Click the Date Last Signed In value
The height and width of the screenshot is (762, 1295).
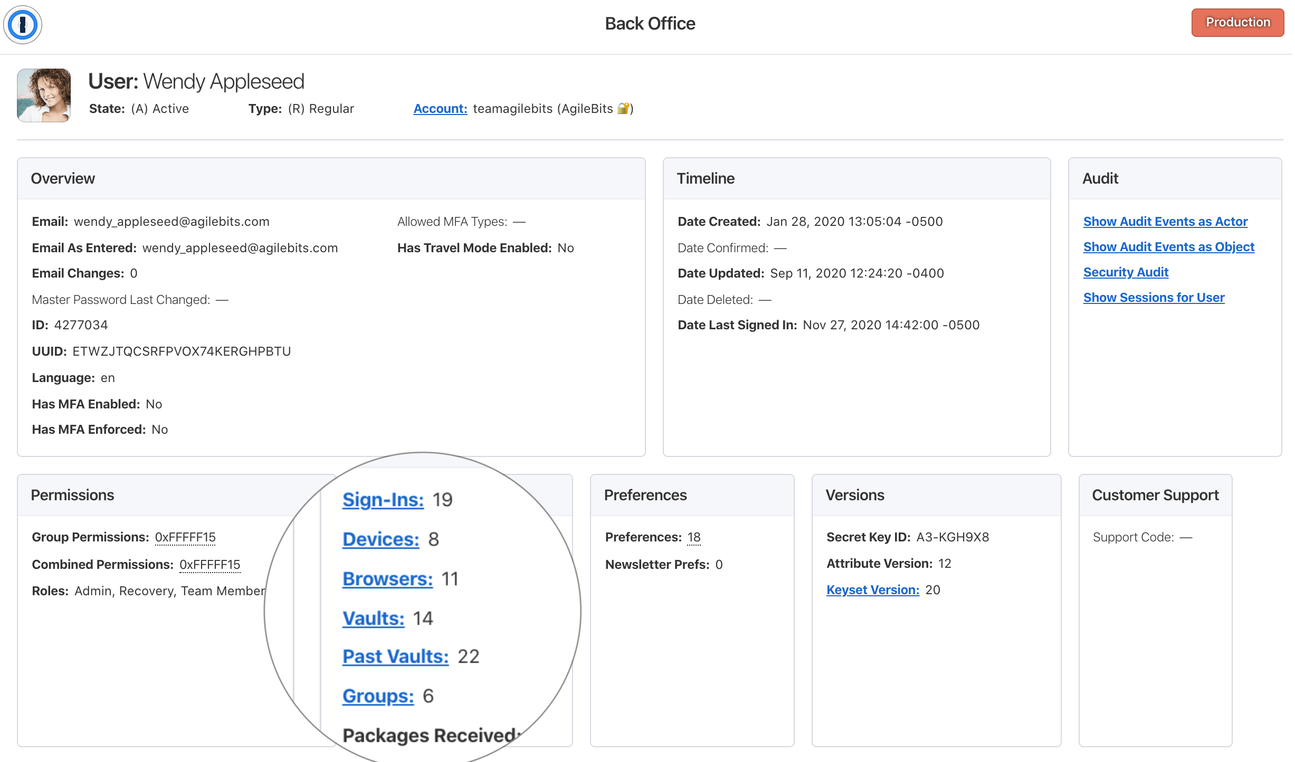click(x=891, y=325)
